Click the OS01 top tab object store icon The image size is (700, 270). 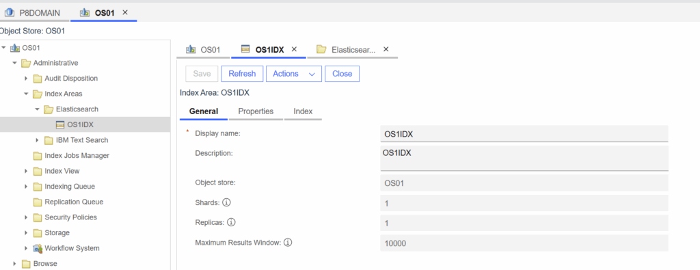click(84, 13)
